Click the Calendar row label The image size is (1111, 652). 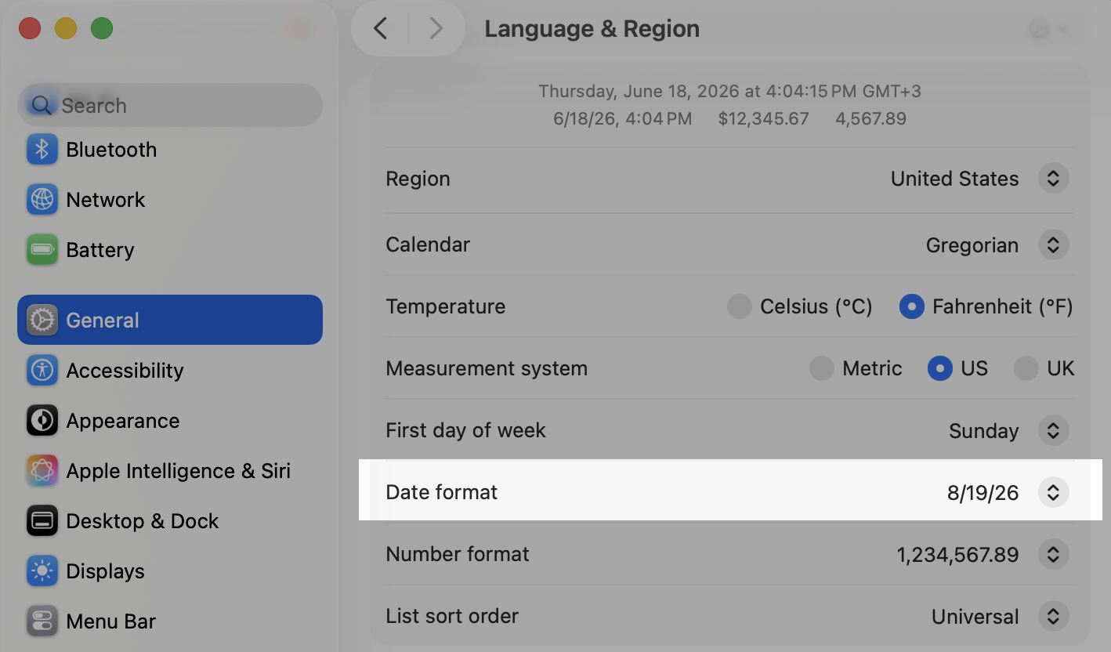tap(428, 244)
